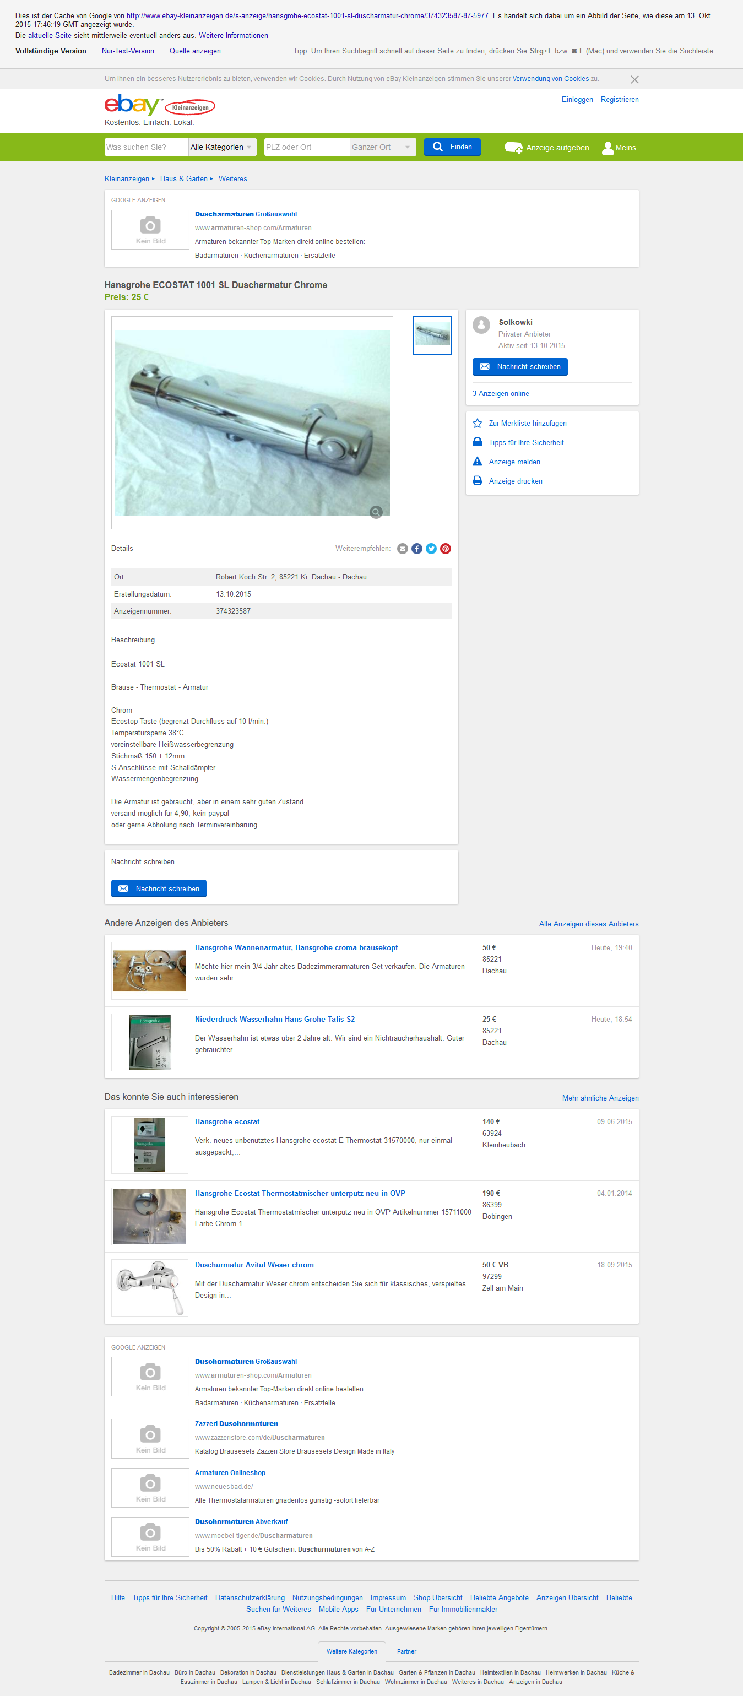
Task: Click the Meins user profile icon
Action: (608, 148)
